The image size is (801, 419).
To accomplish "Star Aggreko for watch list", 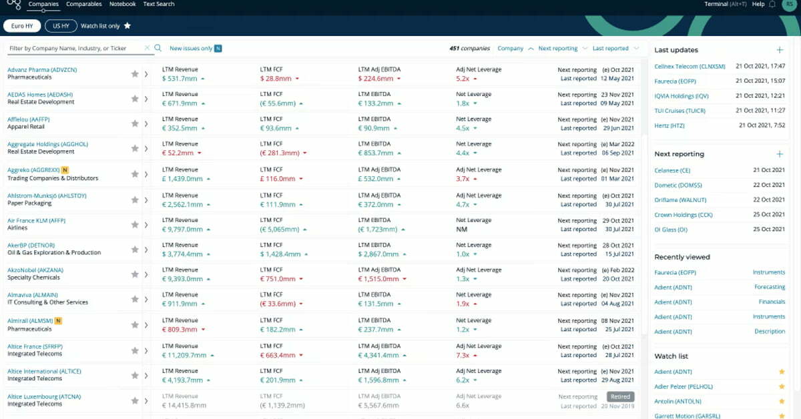I will (135, 174).
